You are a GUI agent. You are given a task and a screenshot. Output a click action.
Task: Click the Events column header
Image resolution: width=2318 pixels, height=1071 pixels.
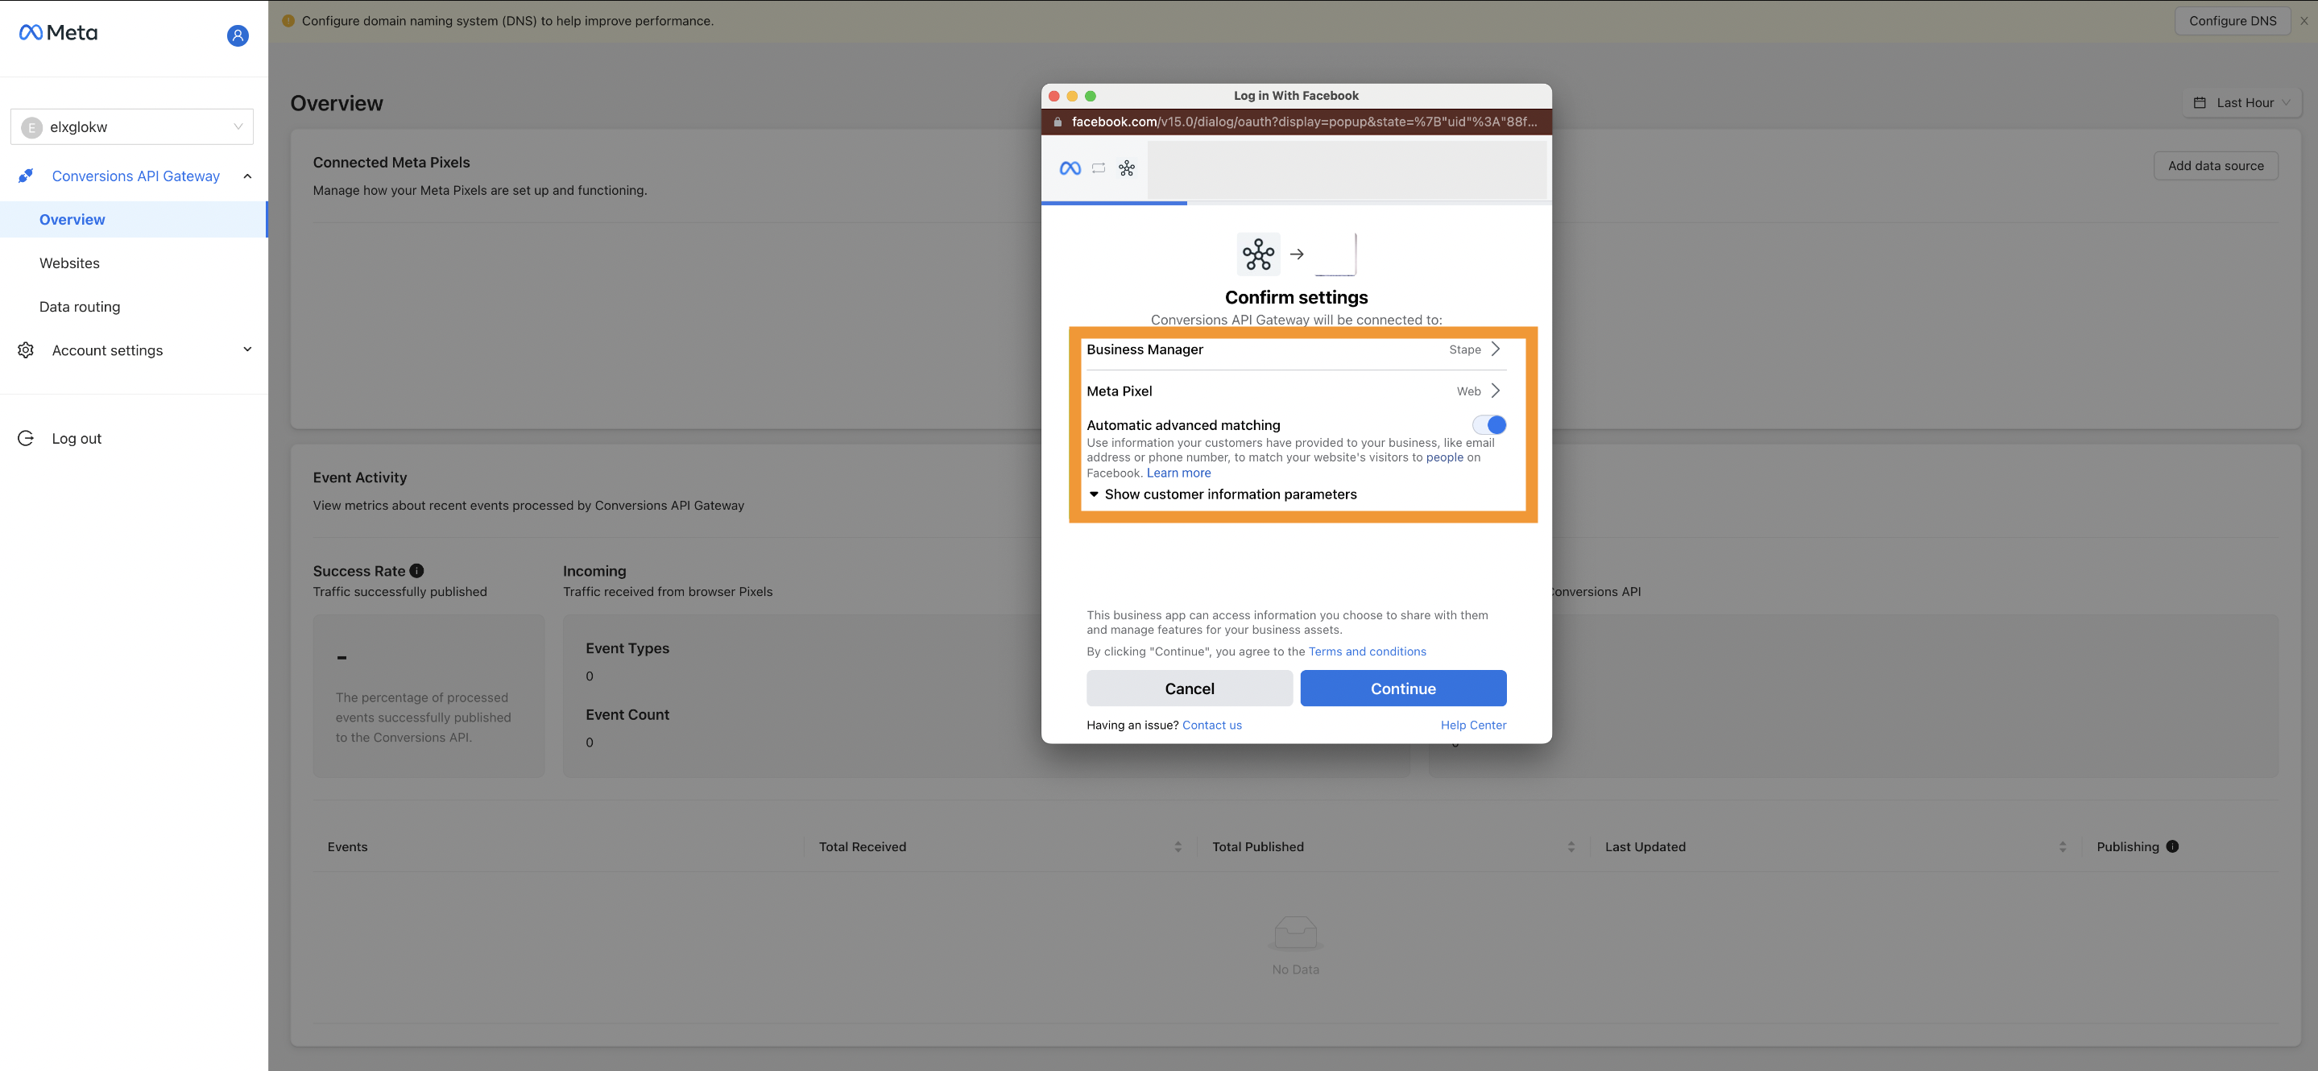[x=347, y=847]
